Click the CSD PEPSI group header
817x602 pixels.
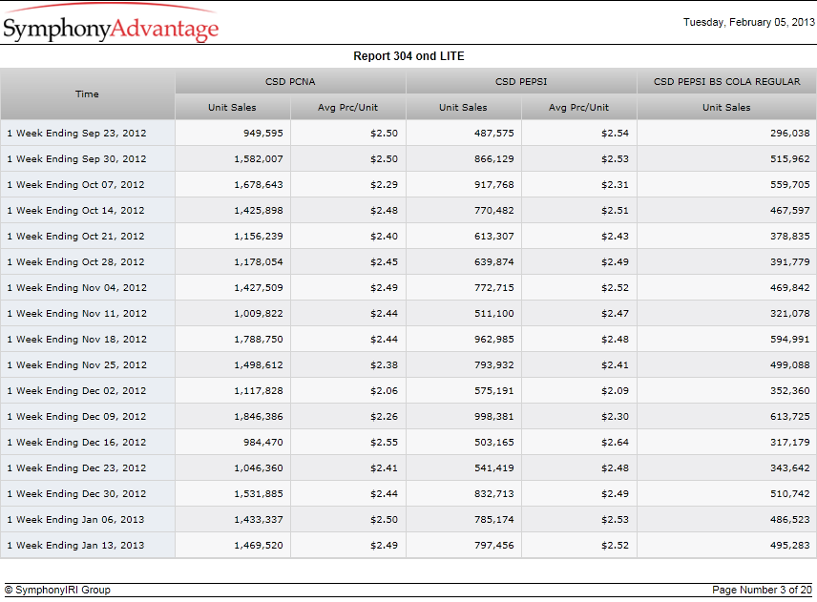tap(521, 82)
